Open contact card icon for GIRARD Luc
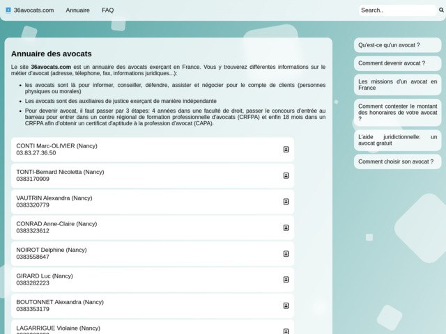The image size is (446, 334). [286, 280]
